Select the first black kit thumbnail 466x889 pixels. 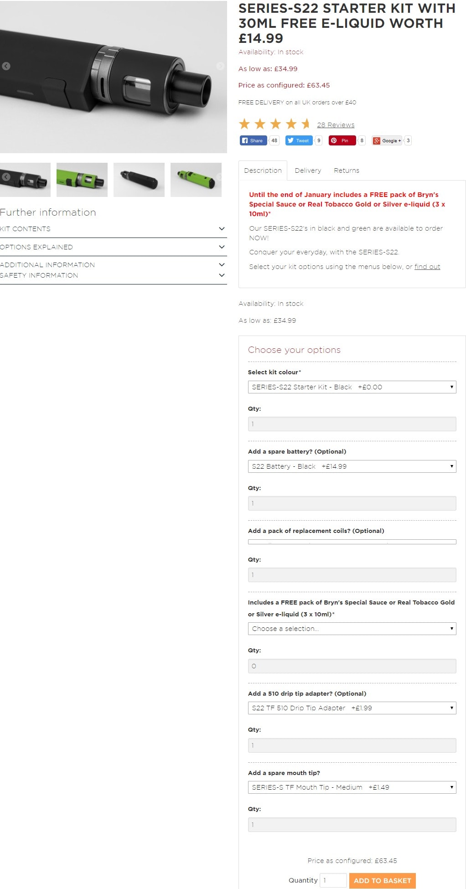pyautogui.click(x=25, y=180)
